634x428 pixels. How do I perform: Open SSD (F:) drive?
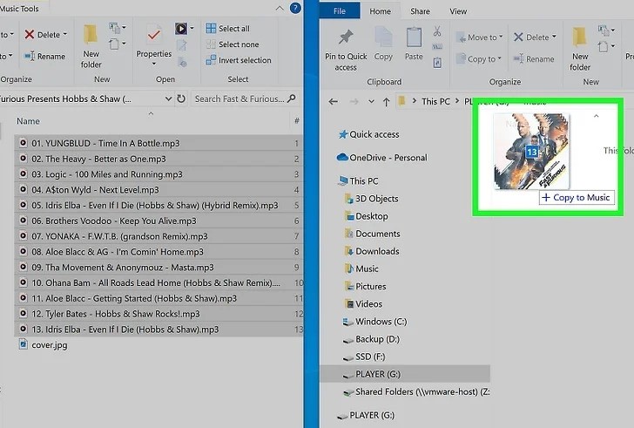pos(364,357)
